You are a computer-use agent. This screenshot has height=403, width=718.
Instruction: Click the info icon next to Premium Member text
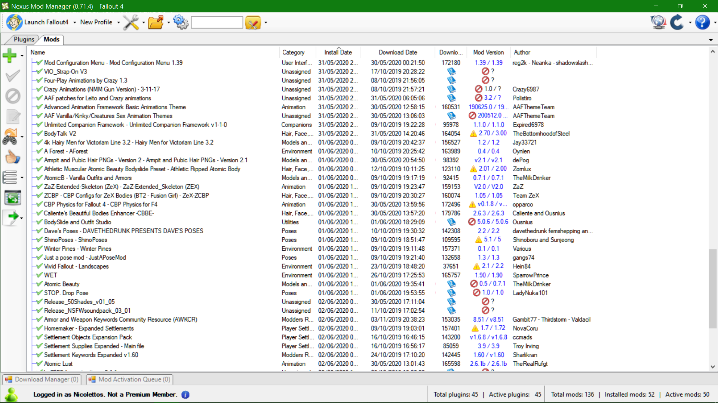click(185, 394)
